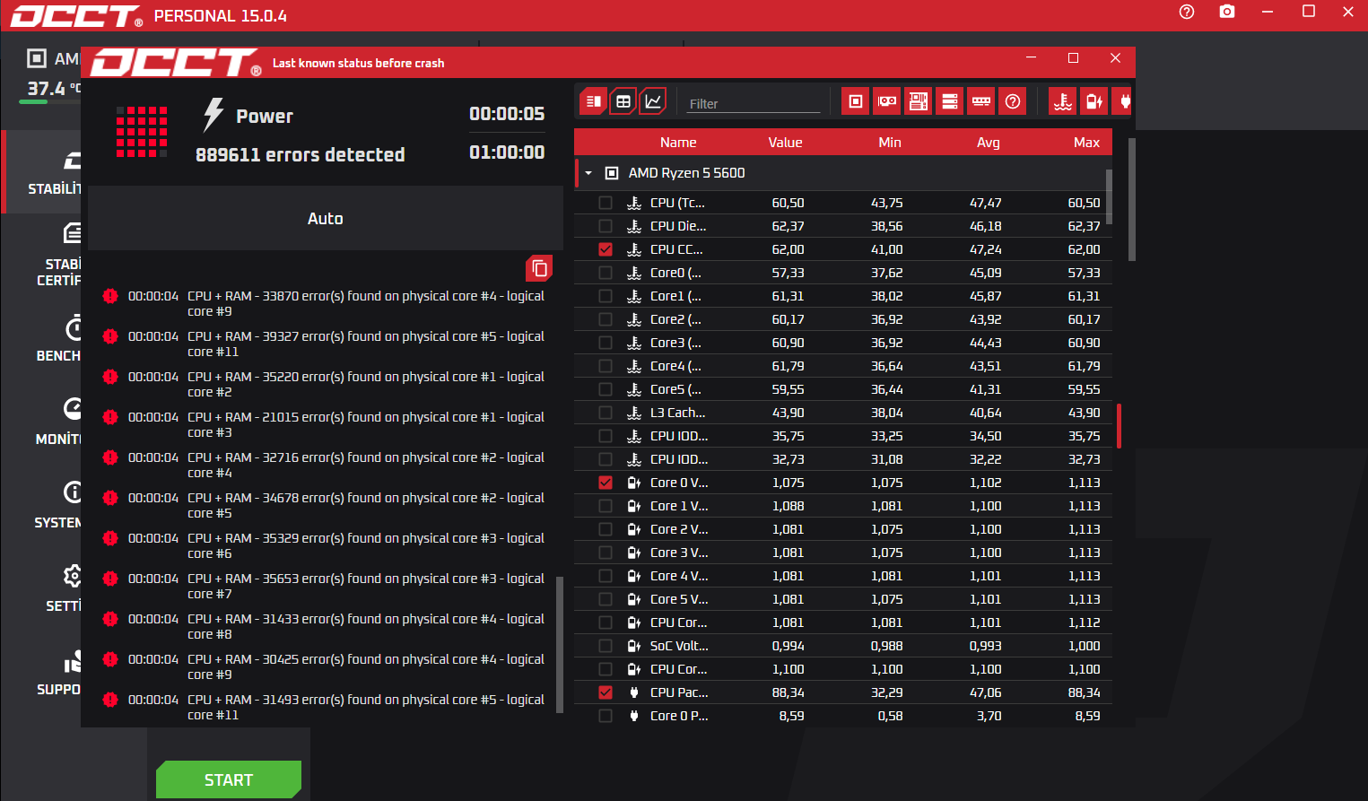1368x801 pixels.
Task: Uncheck the Core 0 VID checkbox
Action: [606, 483]
